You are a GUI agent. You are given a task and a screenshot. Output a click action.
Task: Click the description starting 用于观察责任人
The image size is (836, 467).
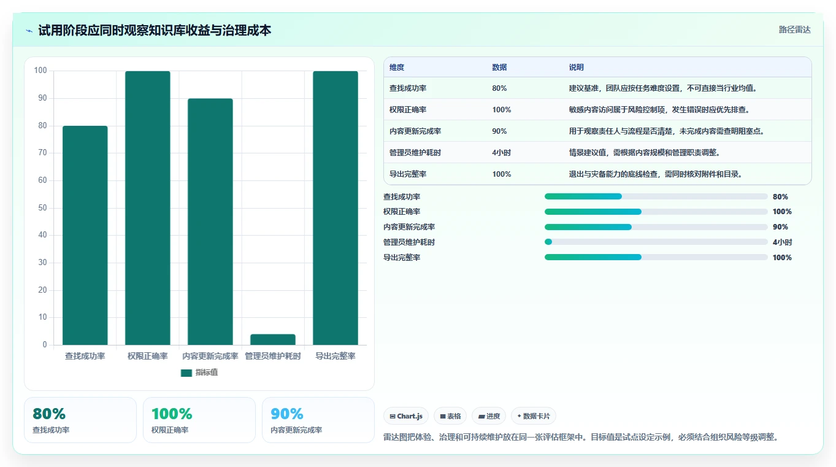[667, 131]
